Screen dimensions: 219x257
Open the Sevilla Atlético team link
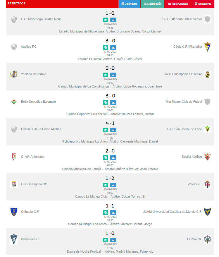192,157
